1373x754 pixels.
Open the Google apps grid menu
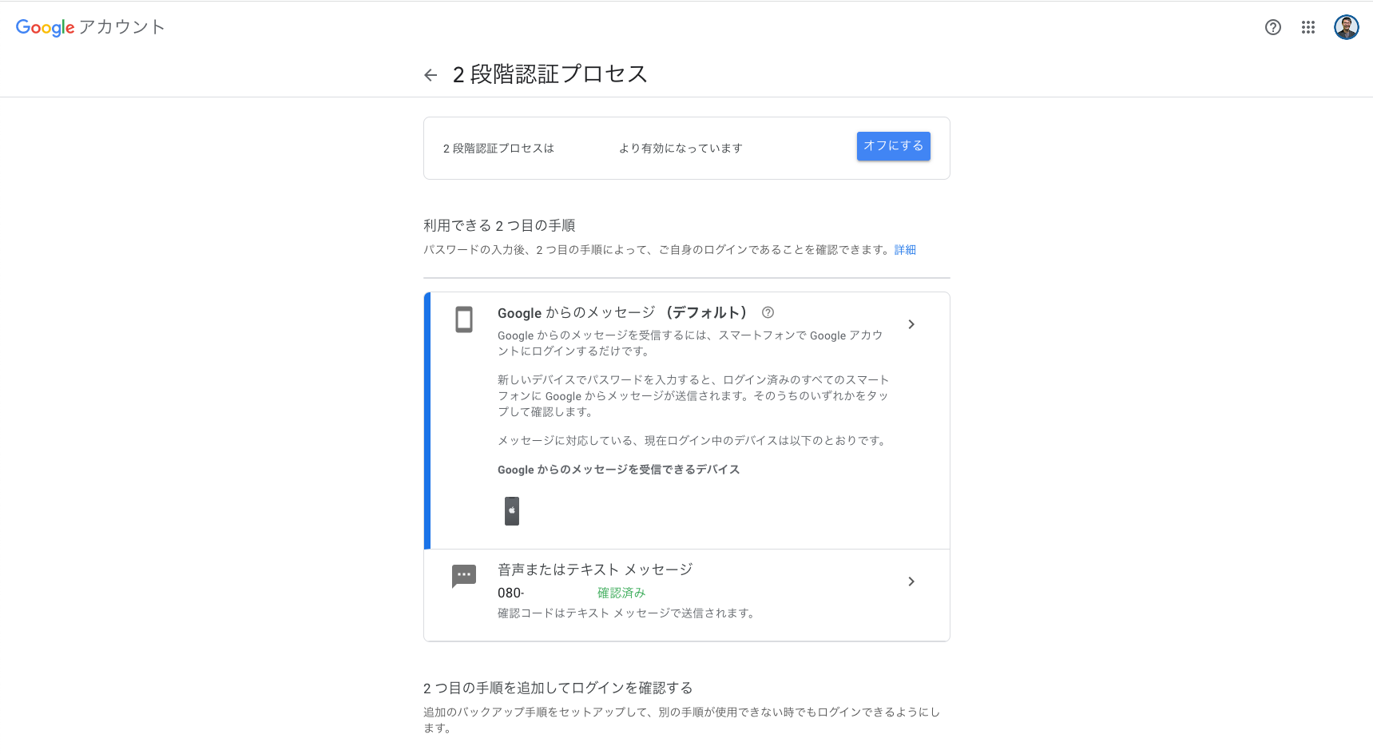click(1308, 26)
